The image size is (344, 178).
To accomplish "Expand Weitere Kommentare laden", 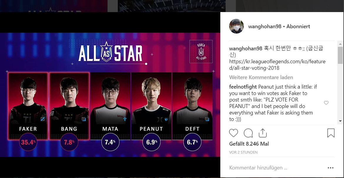I will pyautogui.click(x=261, y=77).
